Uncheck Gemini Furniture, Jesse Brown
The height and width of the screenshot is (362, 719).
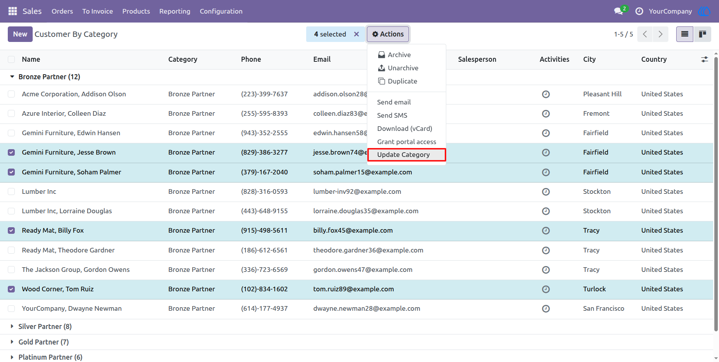pos(11,153)
